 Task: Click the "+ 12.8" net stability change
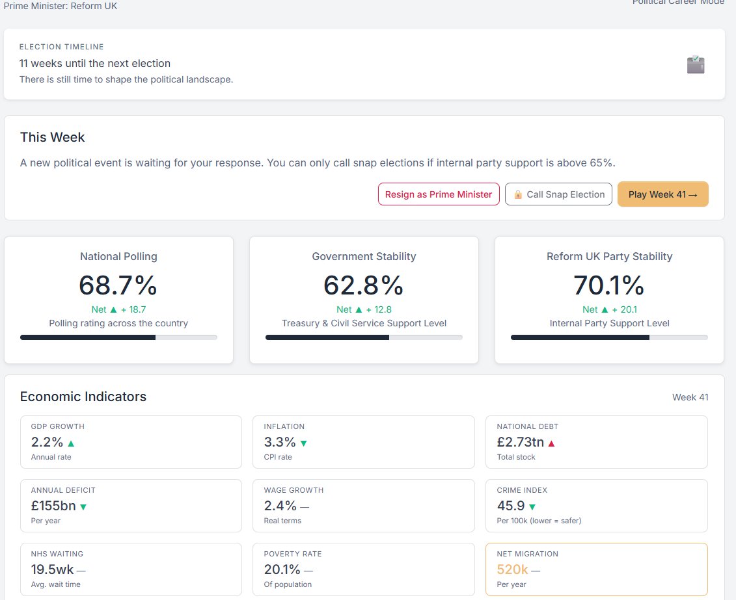[379, 309]
